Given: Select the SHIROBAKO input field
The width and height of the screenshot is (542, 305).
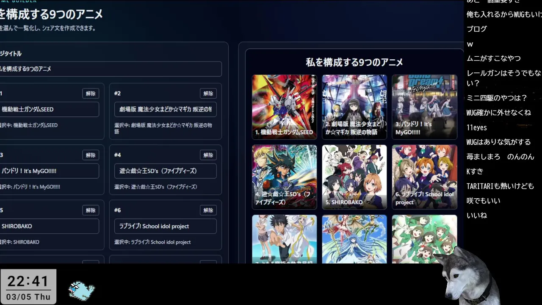Looking at the screenshot, I should (49, 226).
